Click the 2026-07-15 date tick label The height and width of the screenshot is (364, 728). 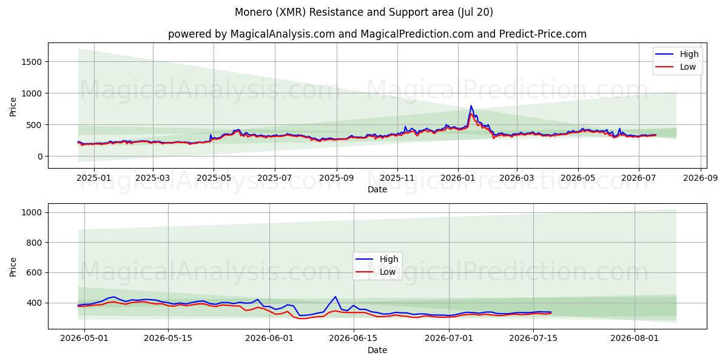(534, 339)
